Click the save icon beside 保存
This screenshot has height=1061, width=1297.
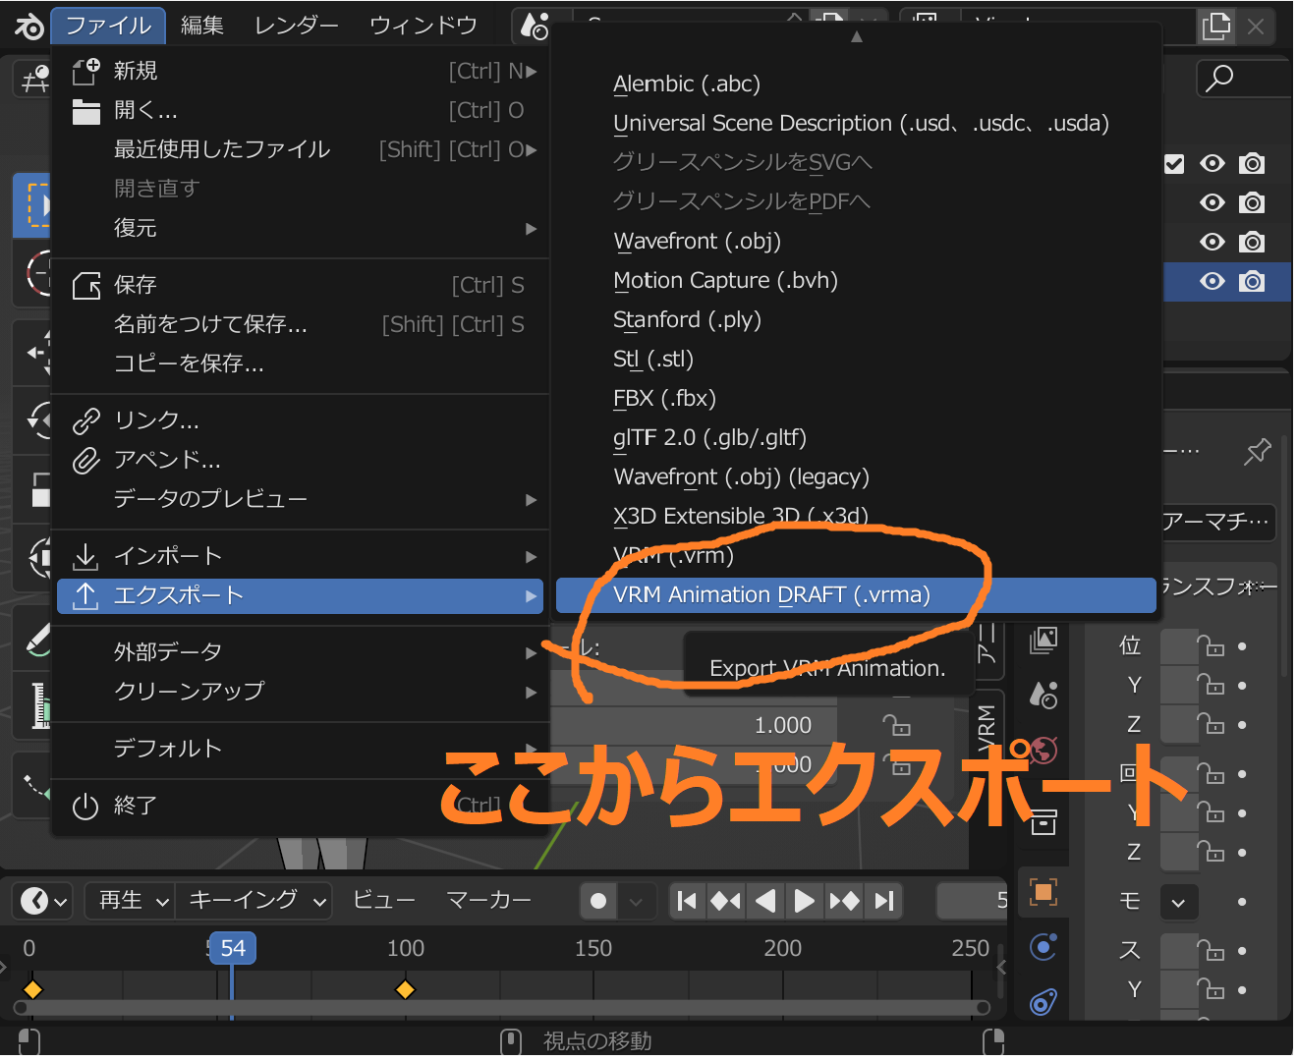tap(86, 286)
